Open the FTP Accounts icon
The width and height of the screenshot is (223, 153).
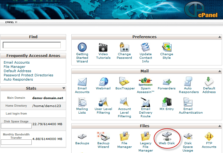[x=209, y=136]
